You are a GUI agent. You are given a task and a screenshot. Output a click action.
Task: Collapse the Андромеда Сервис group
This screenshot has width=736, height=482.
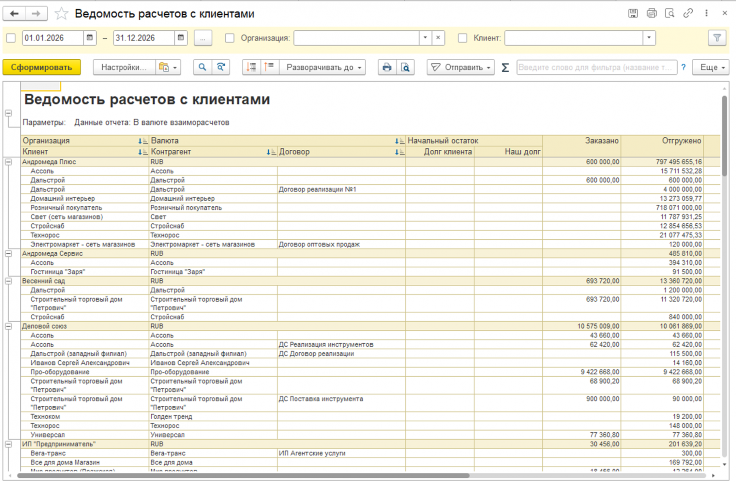click(x=8, y=253)
